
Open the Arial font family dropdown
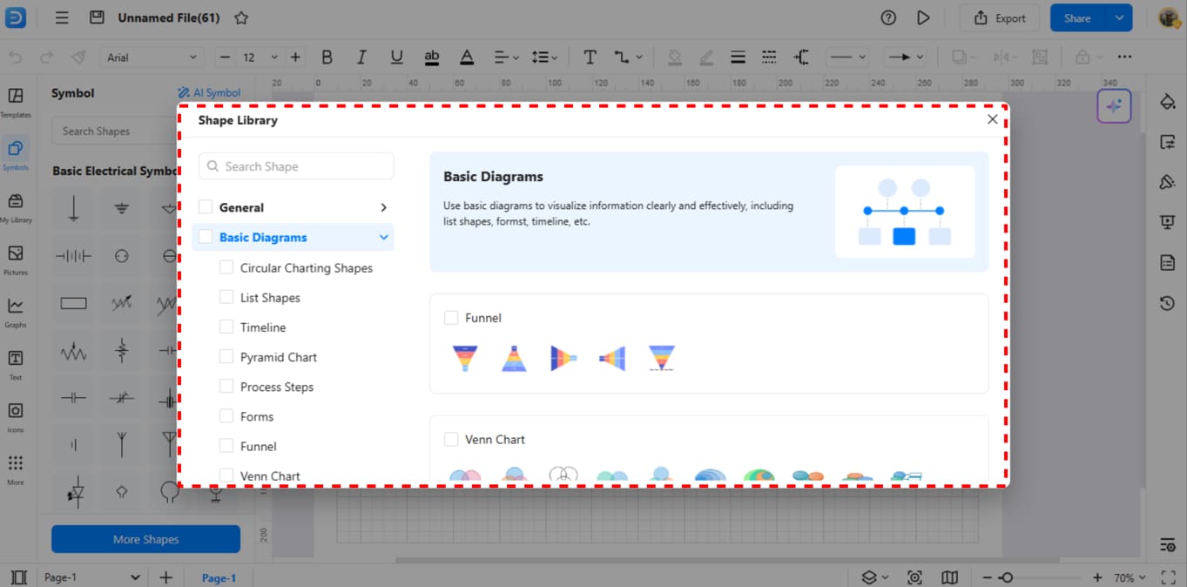(x=152, y=57)
